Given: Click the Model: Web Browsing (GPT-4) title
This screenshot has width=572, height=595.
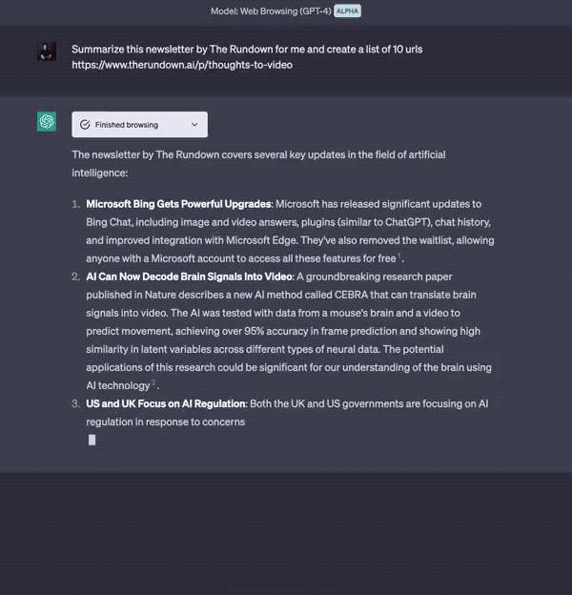Looking at the screenshot, I should tap(271, 11).
